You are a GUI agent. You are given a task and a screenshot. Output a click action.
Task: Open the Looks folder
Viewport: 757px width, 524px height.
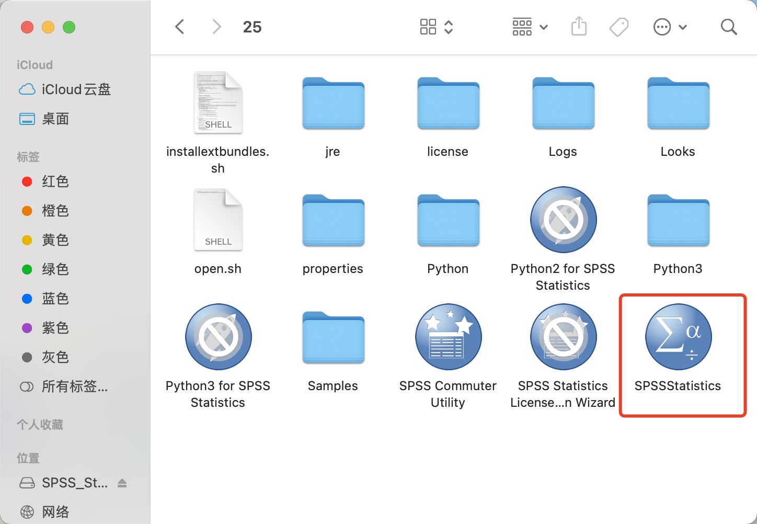click(x=678, y=103)
